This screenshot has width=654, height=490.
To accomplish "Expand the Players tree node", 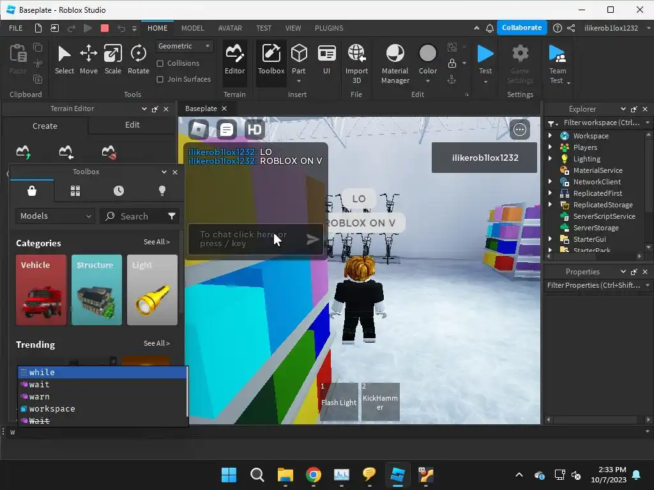I will tap(550, 147).
